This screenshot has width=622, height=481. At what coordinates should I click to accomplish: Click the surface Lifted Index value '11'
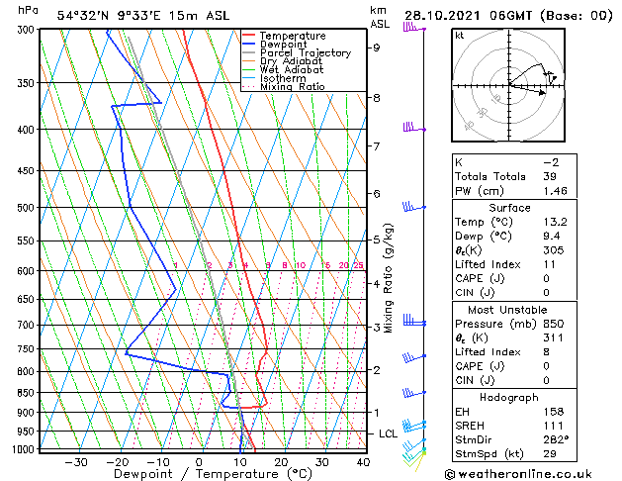pyautogui.click(x=550, y=264)
